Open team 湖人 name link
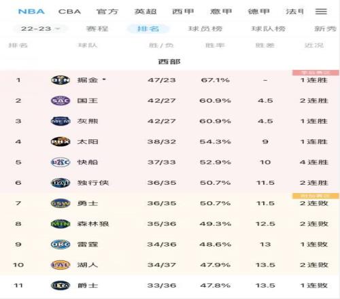The image size is (340, 299). pos(88,265)
